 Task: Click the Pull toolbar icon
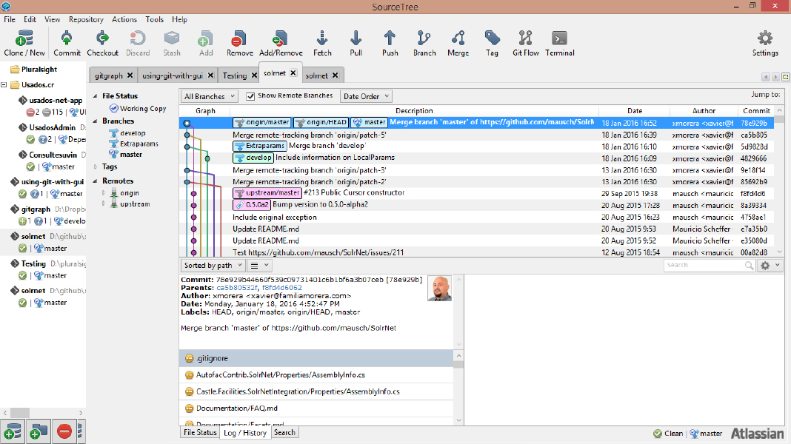[x=356, y=43]
